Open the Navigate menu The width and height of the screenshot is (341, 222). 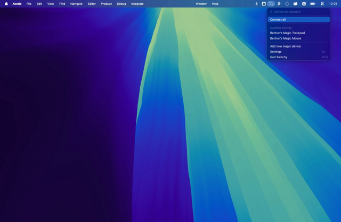tap(76, 4)
